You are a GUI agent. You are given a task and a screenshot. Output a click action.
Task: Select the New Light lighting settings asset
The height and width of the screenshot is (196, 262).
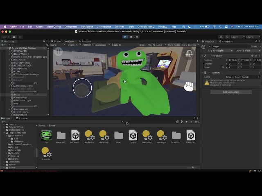[162, 135]
